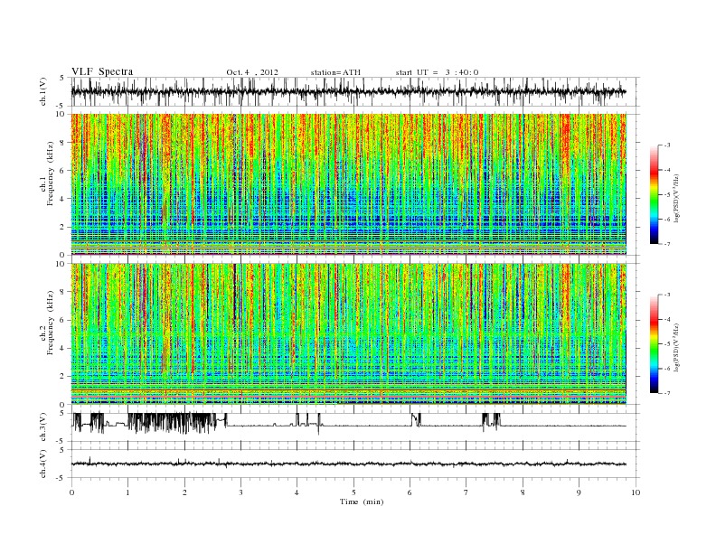716x553 pixels.
Task: Click the "4" kHz tick on ch.2 frequency axis
Action: [x=63, y=348]
